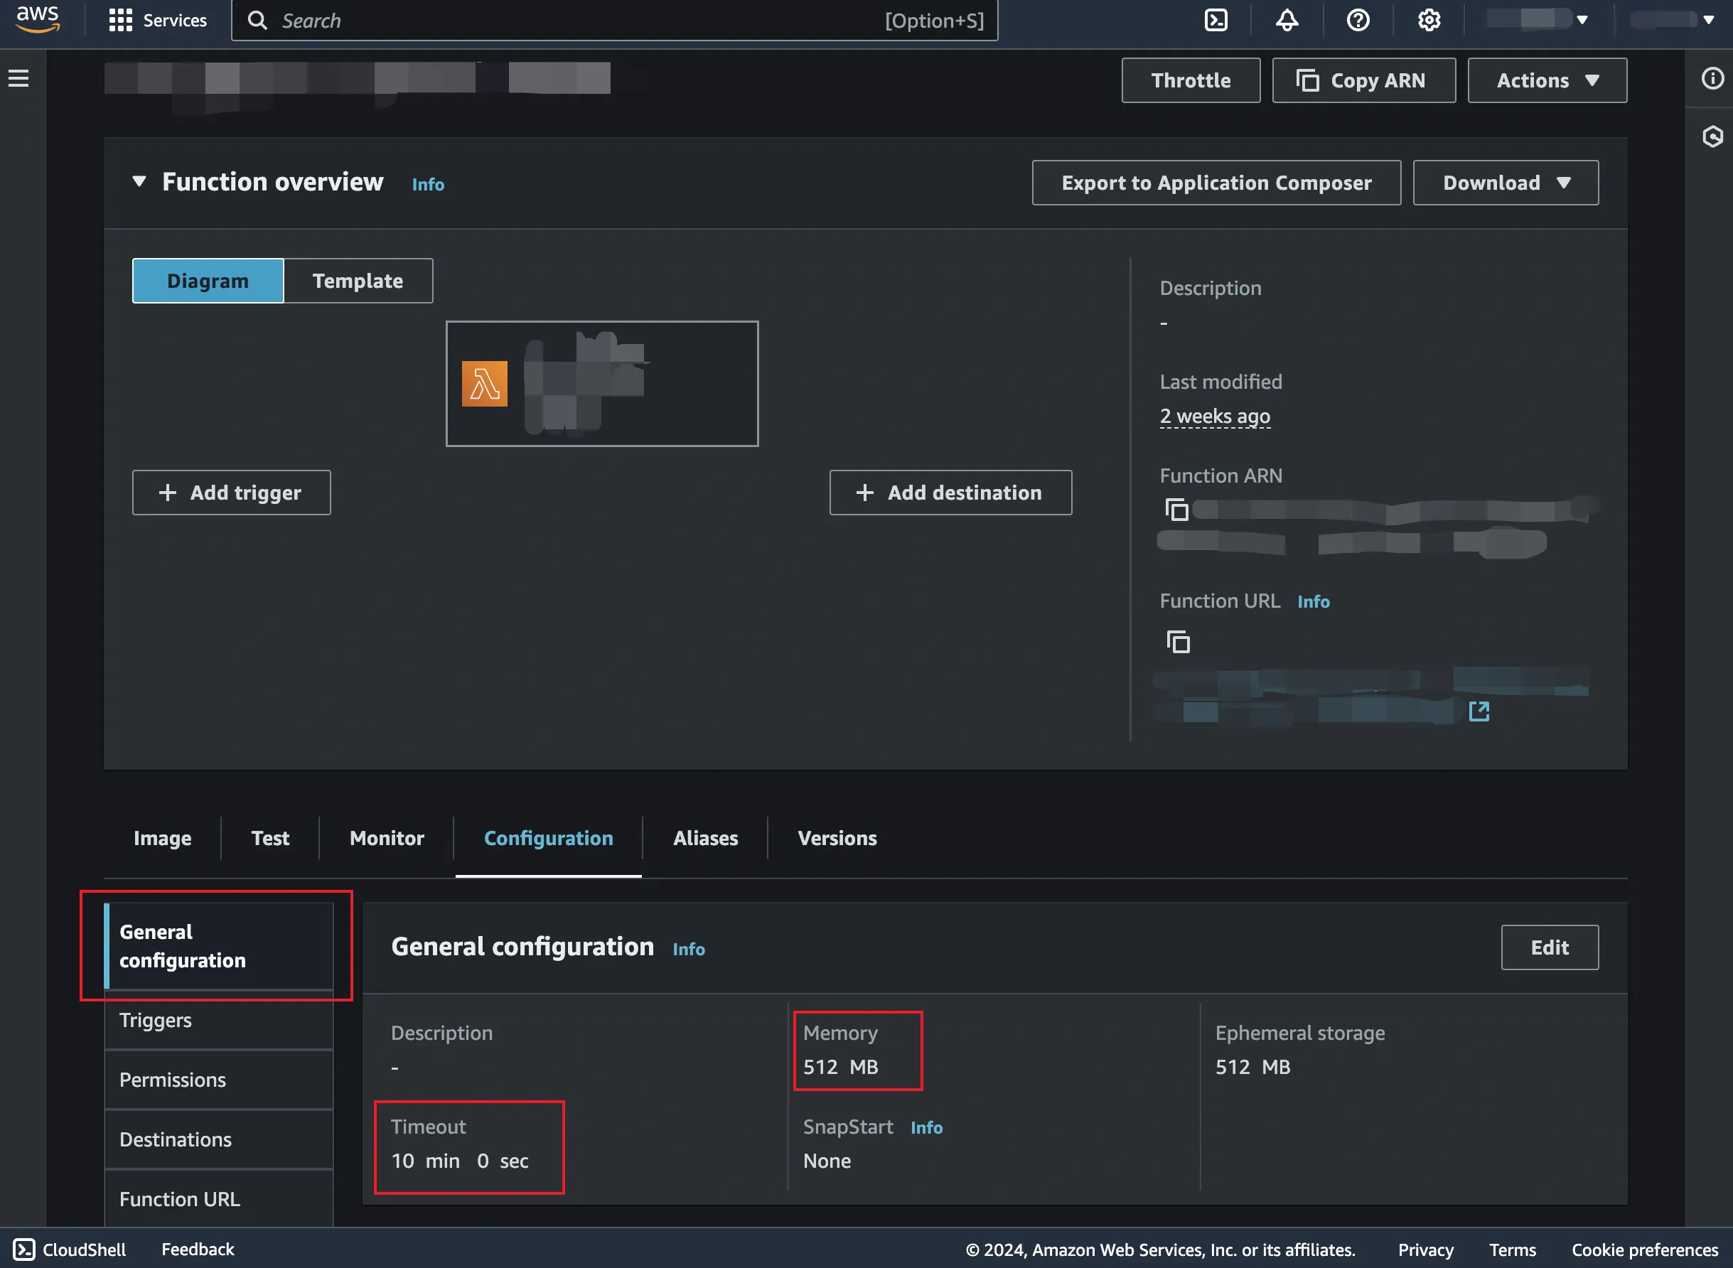Switch to the Monitor tab
Viewport: 1733px width, 1268px height.
coord(387,838)
